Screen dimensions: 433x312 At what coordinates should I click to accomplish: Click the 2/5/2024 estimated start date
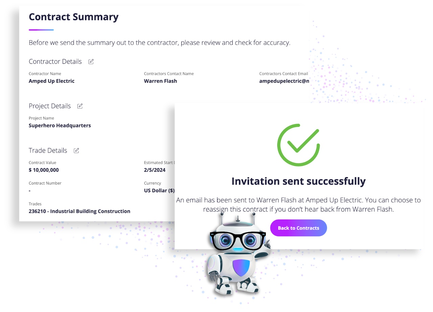pos(155,170)
